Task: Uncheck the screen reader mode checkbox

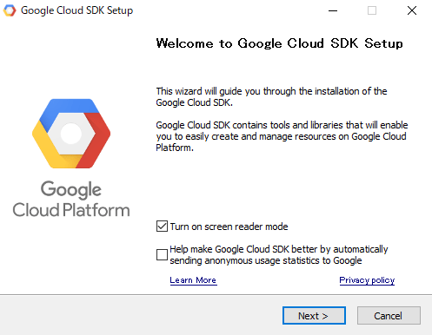Action: pyautogui.click(x=162, y=227)
